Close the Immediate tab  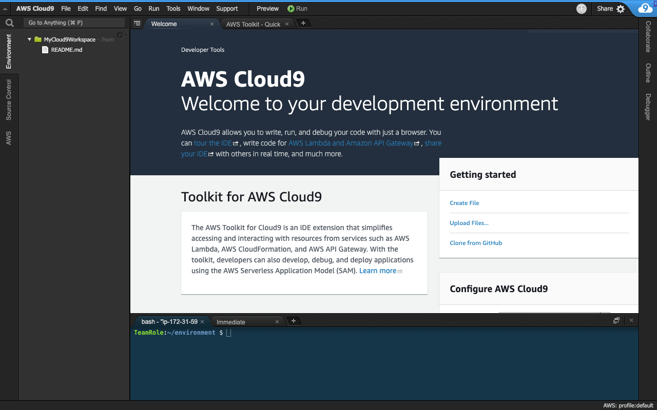[x=277, y=322]
